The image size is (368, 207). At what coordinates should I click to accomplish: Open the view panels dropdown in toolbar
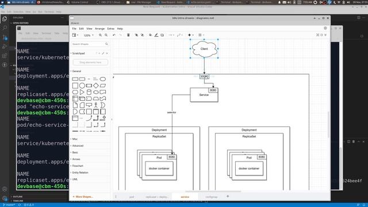click(x=75, y=35)
